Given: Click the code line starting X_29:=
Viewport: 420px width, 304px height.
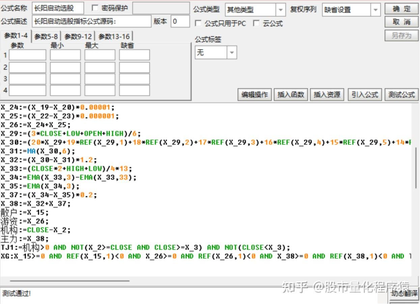Looking at the screenshot, I should (x=71, y=133).
